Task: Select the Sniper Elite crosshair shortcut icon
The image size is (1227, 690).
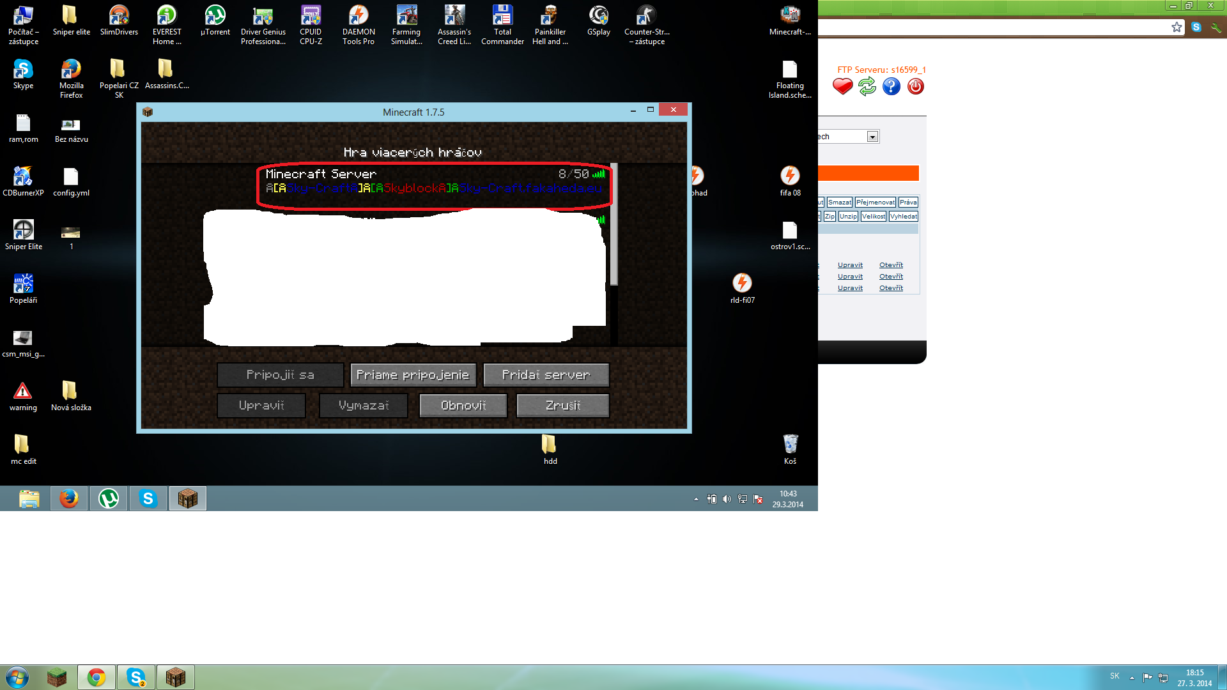Action: [x=24, y=236]
